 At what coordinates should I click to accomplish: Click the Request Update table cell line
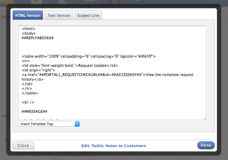[x=69, y=65]
